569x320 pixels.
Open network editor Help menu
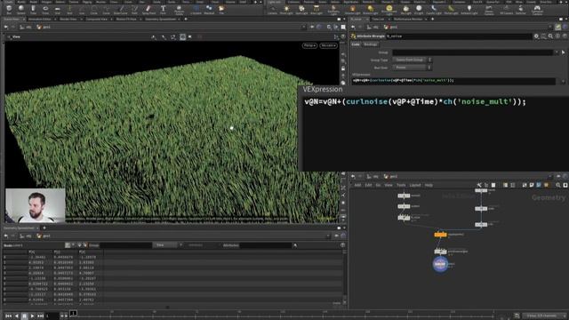[429, 185]
